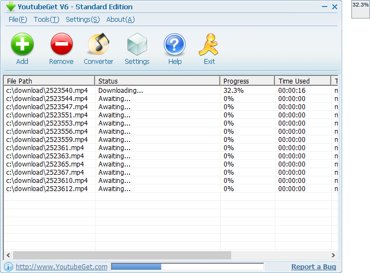
Task: Select row c:\download\2523610.mp4
Action: pos(171,181)
